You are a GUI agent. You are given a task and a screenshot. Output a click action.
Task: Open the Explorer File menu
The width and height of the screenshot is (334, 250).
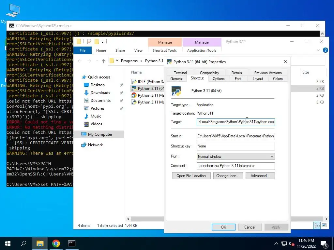coord(83,50)
